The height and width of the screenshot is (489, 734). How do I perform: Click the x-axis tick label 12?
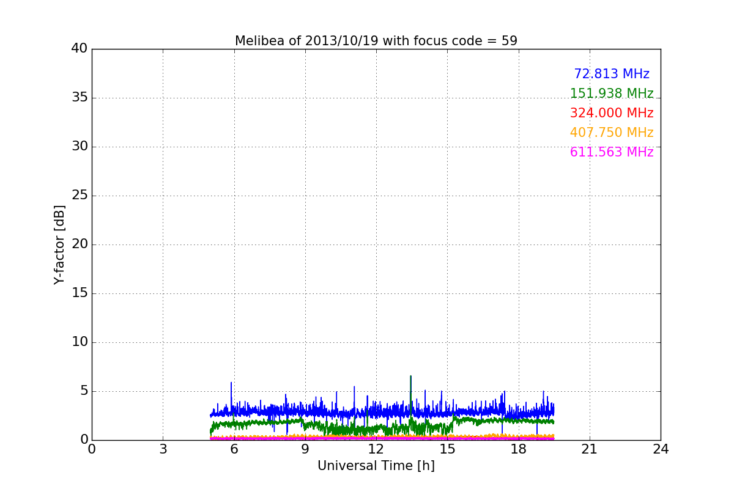click(x=376, y=449)
